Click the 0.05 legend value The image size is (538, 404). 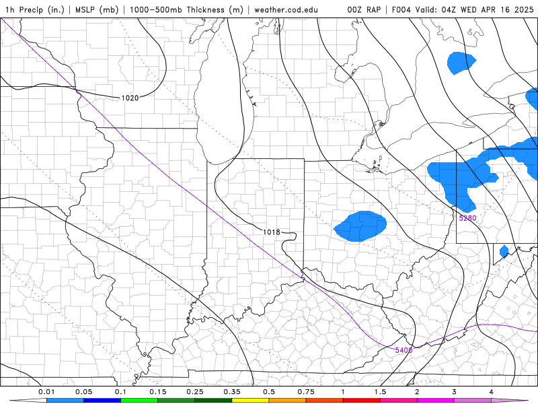tap(83, 392)
